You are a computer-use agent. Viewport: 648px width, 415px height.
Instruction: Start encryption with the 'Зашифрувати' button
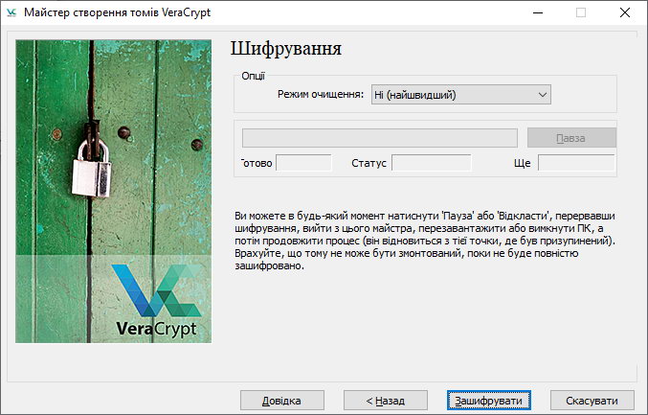[x=488, y=400]
